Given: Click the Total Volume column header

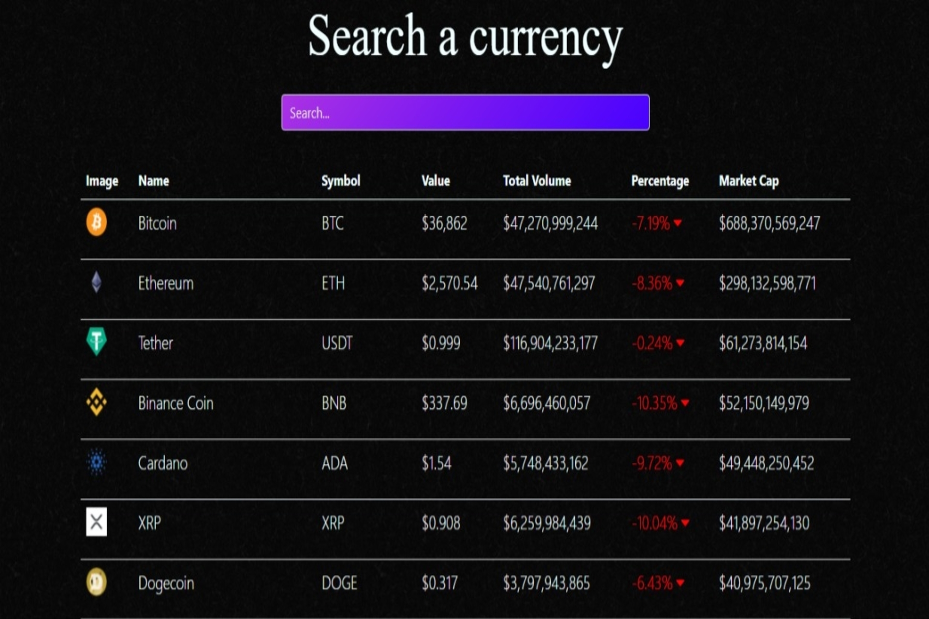Looking at the screenshot, I should click(537, 181).
